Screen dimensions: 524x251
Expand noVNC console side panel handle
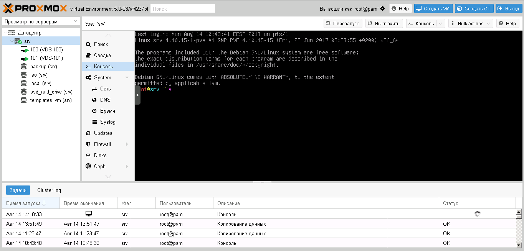[137, 95]
